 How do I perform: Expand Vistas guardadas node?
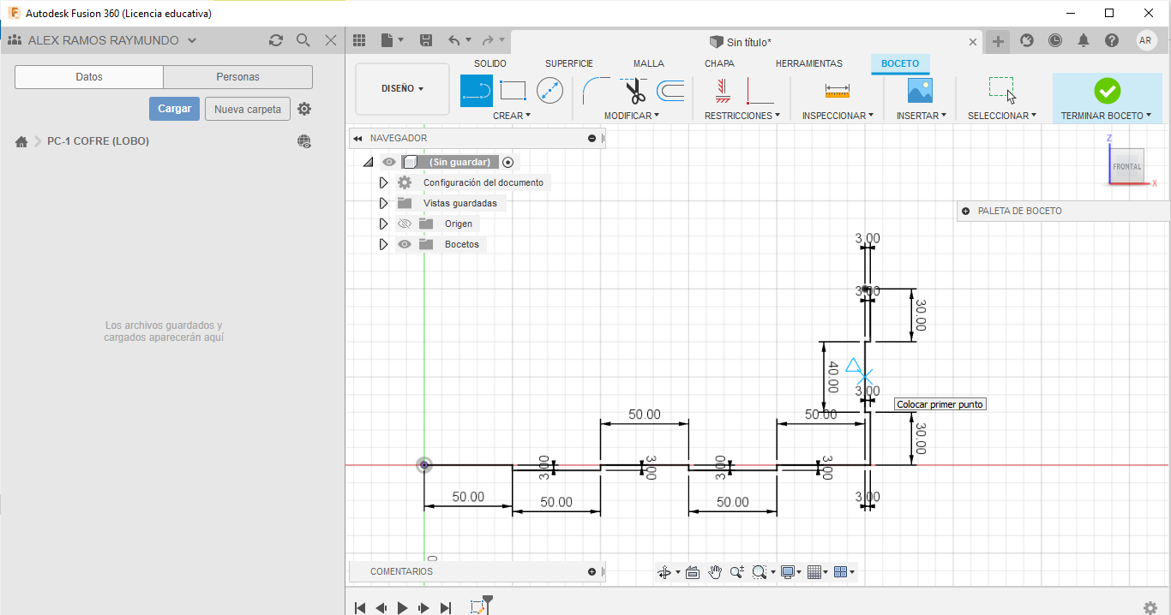coord(383,203)
